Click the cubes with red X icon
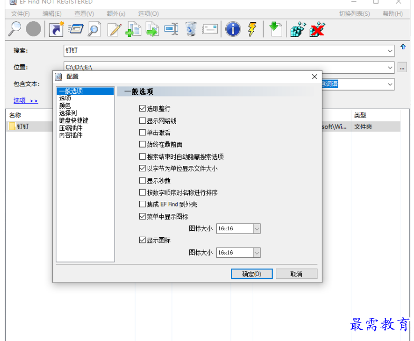414x341 pixels. pyautogui.click(x=317, y=28)
